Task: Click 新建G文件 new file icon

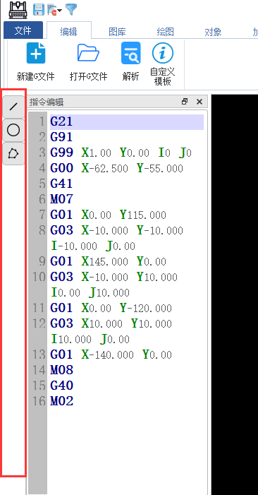Action: (x=36, y=54)
